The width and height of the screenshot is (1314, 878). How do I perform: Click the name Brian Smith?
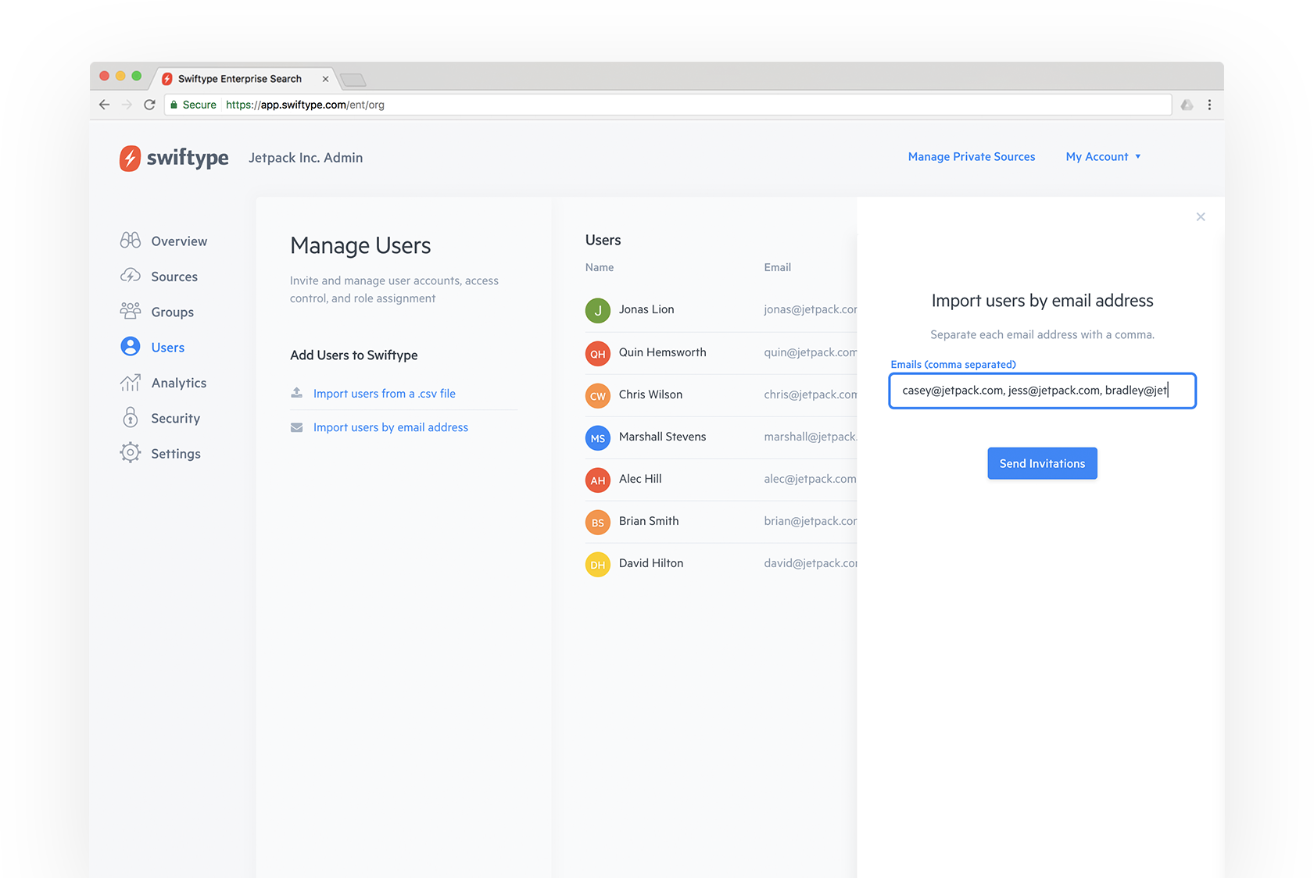(649, 521)
